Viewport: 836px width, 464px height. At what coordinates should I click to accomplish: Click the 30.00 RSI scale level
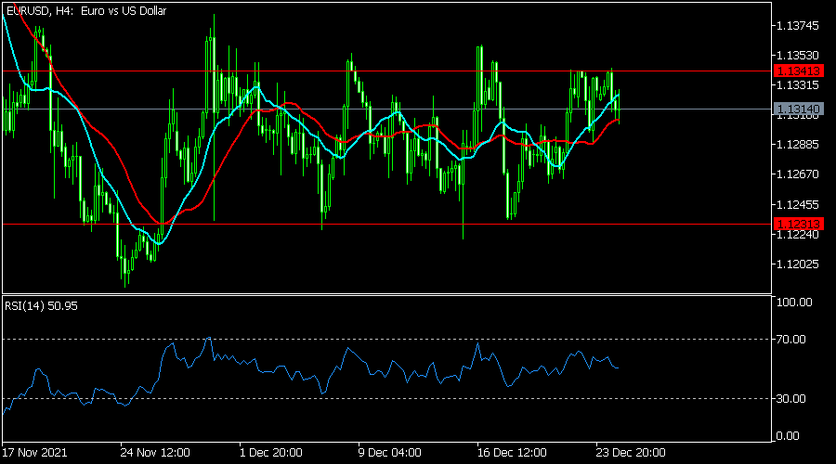coord(794,399)
